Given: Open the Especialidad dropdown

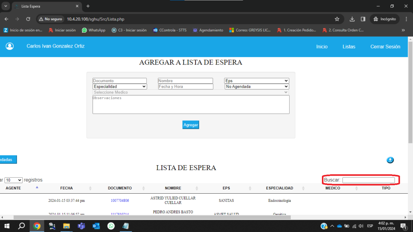Looking at the screenshot, I should click(x=119, y=87).
